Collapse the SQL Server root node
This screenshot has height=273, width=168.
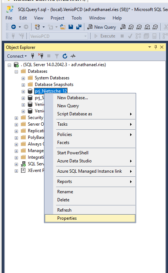pyautogui.click(x=10, y=65)
